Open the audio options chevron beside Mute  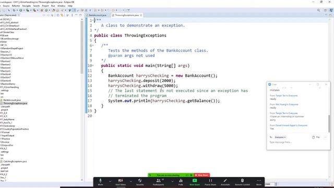[110, 181]
